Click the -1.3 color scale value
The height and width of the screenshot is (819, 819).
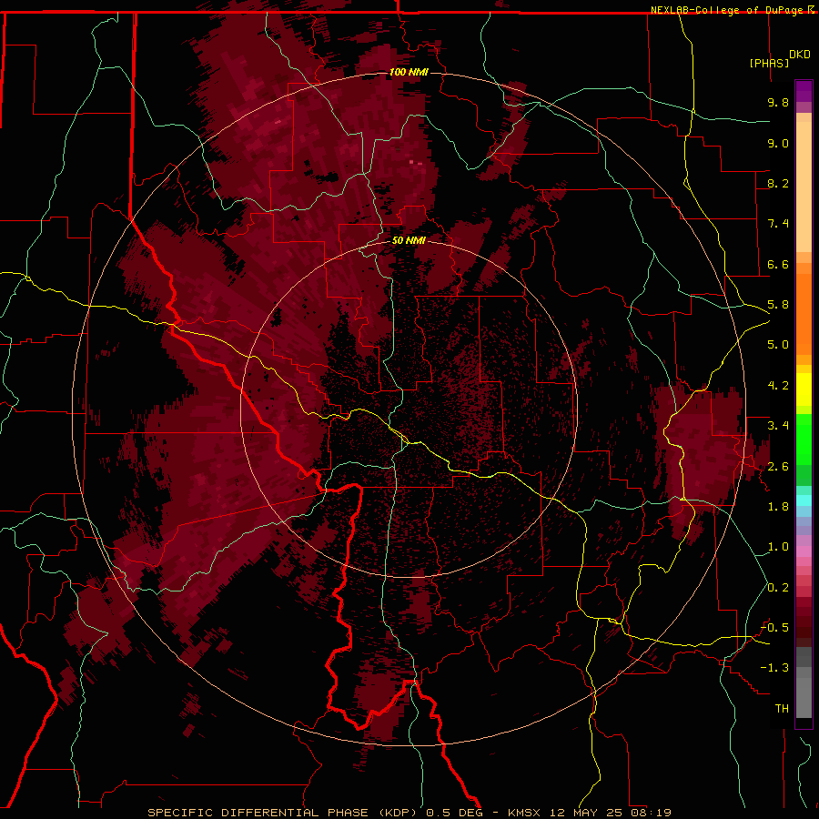775,668
